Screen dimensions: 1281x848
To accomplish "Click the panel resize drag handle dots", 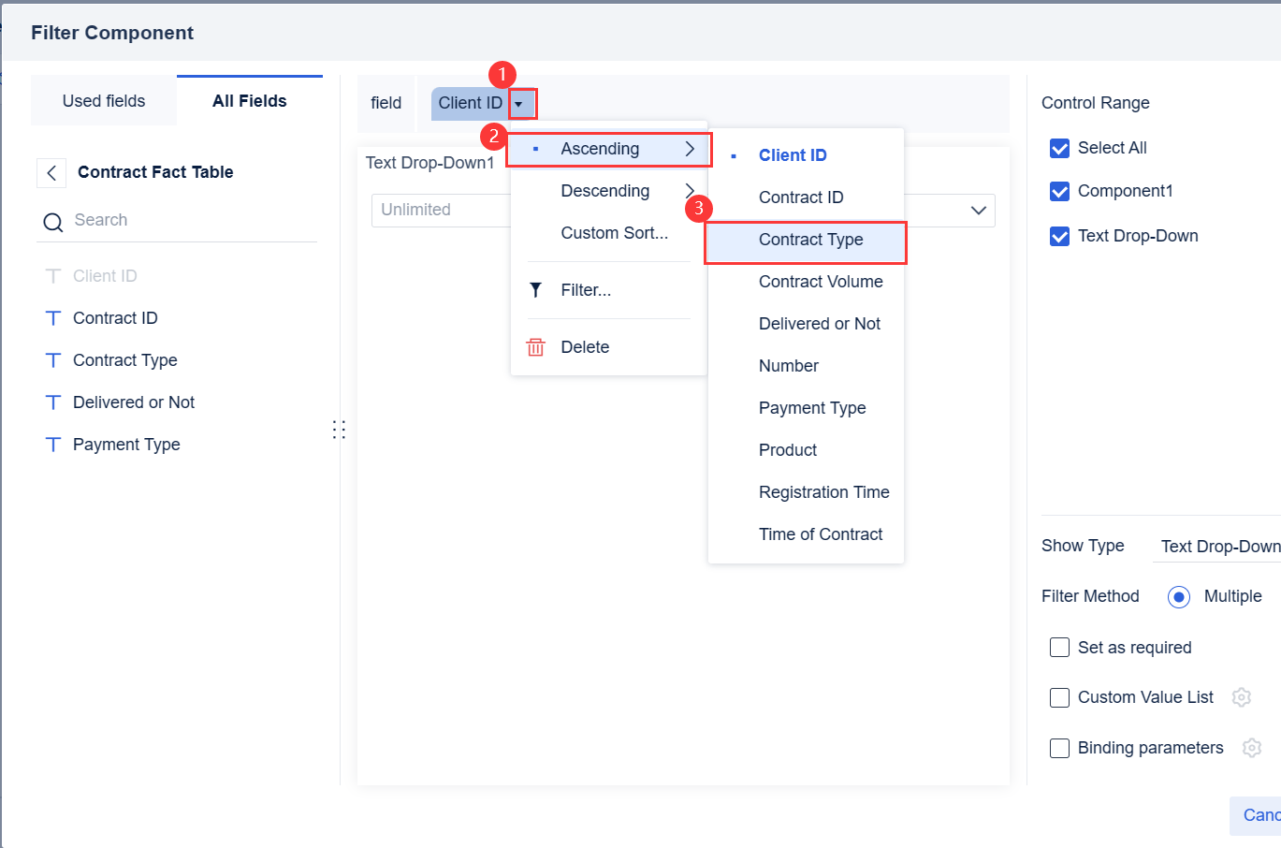I will click(x=339, y=430).
